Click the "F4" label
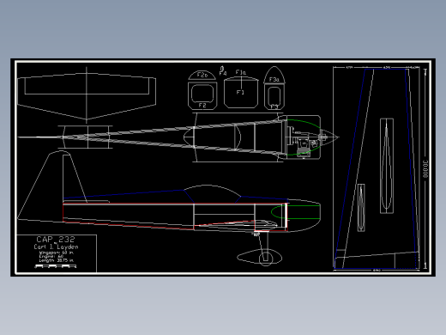Image resolution: width=446 pixels, height=335 pixels. pos(223,73)
